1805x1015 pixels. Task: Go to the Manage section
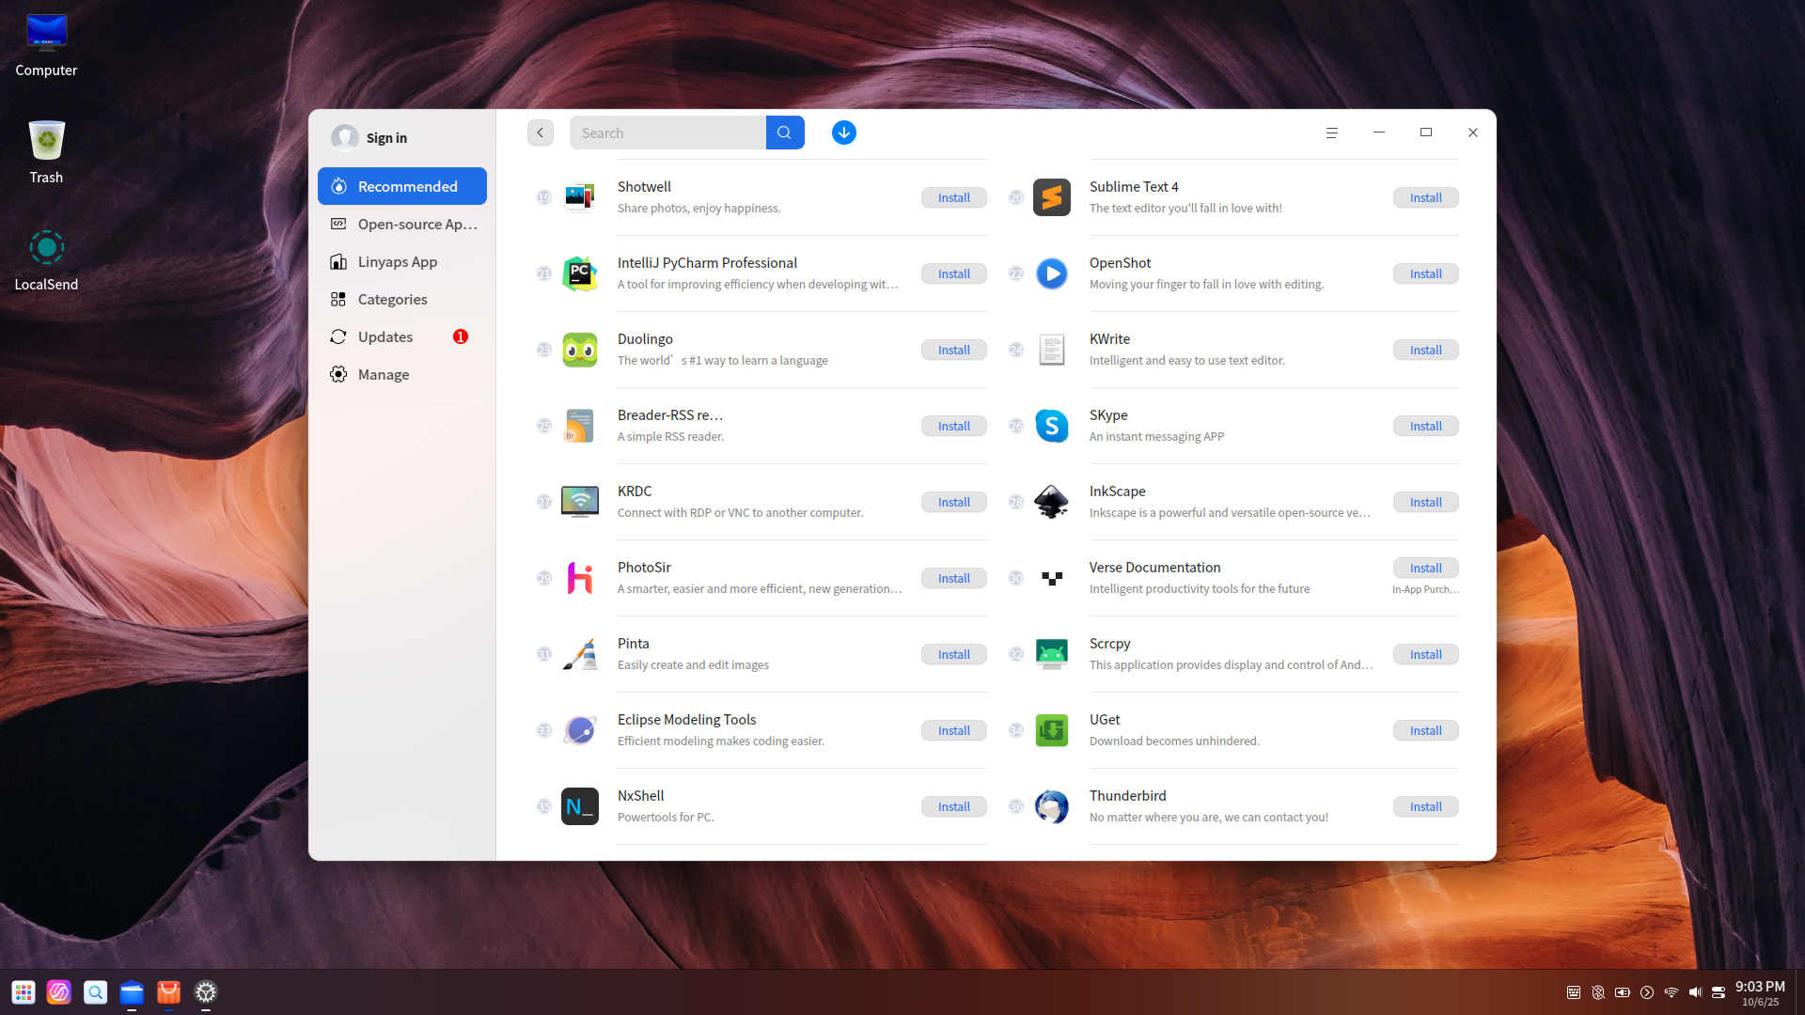click(383, 374)
